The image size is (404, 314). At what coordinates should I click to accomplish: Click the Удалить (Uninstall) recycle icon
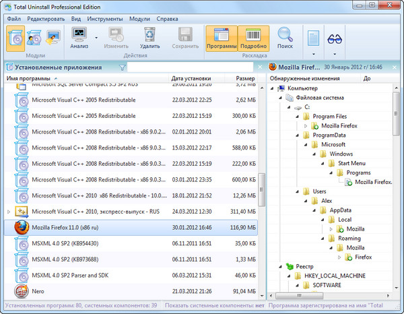tap(149, 39)
